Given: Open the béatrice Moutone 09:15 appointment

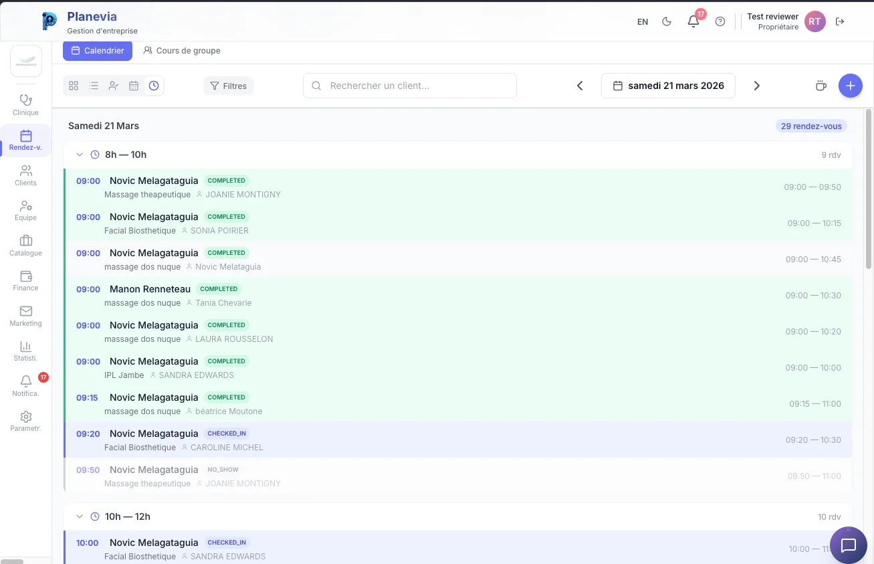Looking at the screenshot, I should [x=458, y=403].
